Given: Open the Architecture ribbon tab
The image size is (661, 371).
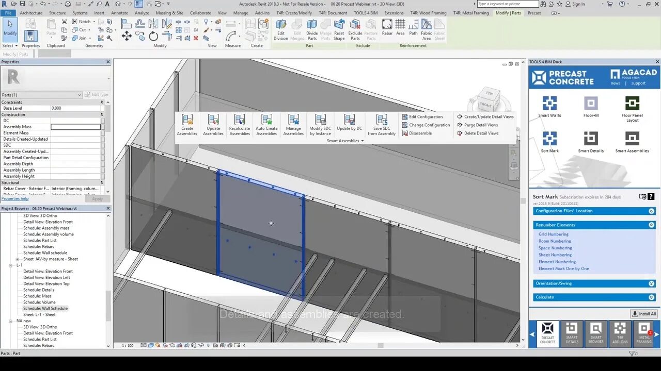Looking at the screenshot, I should (x=31, y=13).
